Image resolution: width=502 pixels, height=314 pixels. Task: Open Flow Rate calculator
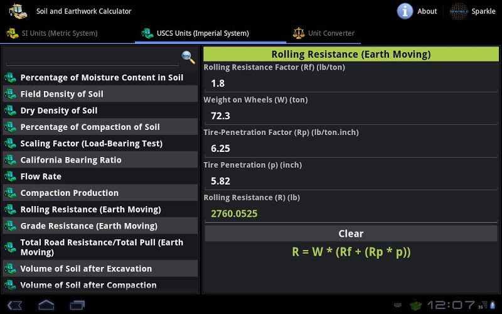click(x=100, y=176)
